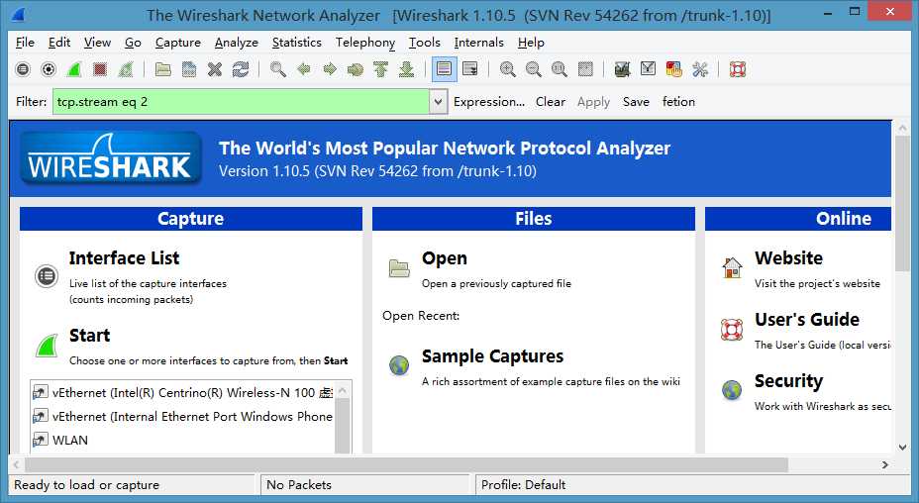Select vEthernet Internal Ethernet Port Windows Phone
Viewport: 919px width, 503px height.
tap(183, 416)
